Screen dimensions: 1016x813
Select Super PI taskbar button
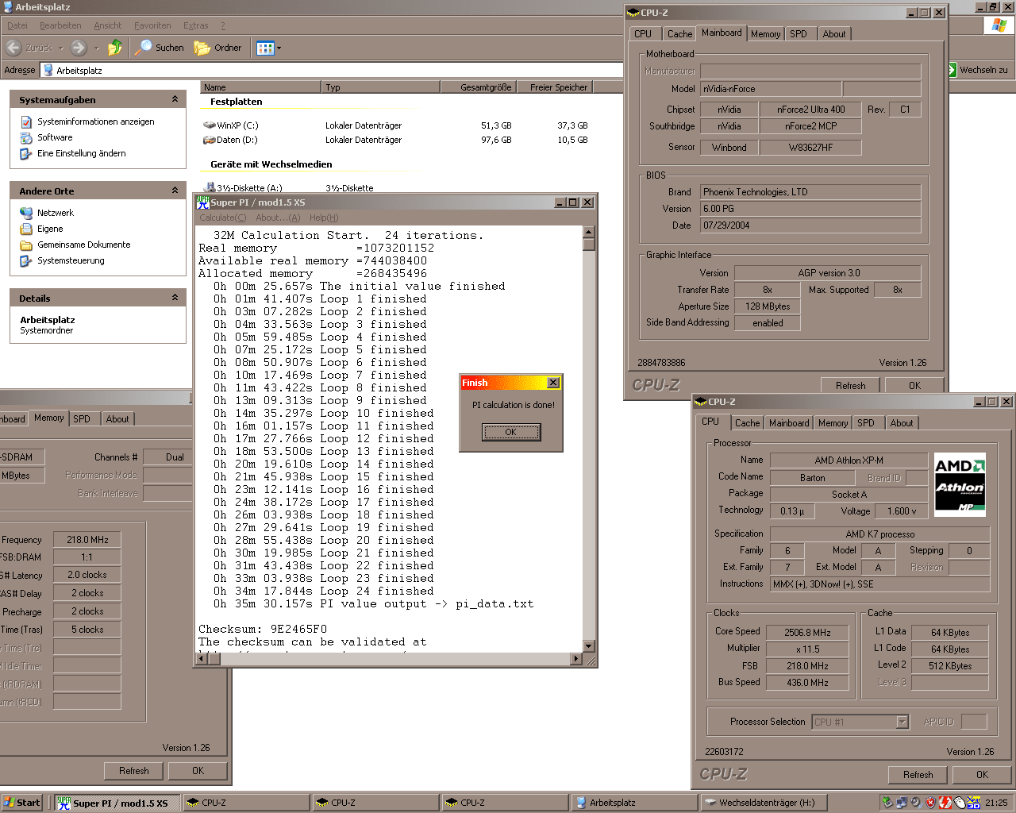click(117, 803)
